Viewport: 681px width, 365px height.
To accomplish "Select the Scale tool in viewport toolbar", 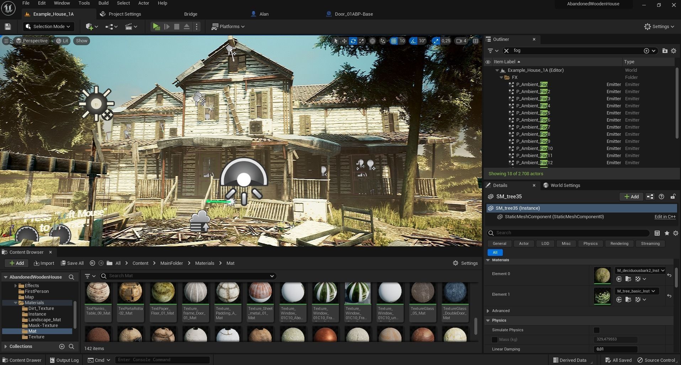I will pos(361,41).
